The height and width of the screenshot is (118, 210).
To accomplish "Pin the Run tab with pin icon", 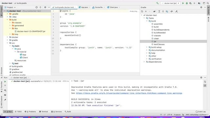I will [x=5, y=100].
